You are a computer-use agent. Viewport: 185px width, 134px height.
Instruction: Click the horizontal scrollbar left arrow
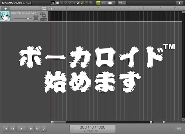(x=52, y=122)
